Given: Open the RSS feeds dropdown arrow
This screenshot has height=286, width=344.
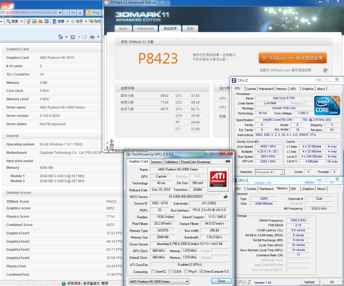Looking at the screenshot, I should (x=79, y=37).
